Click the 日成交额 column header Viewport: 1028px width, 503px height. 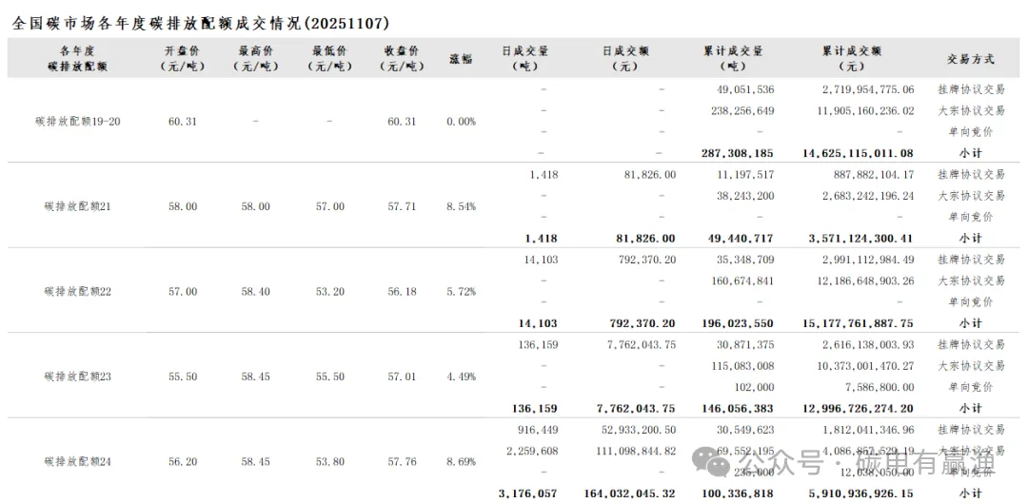pos(624,58)
